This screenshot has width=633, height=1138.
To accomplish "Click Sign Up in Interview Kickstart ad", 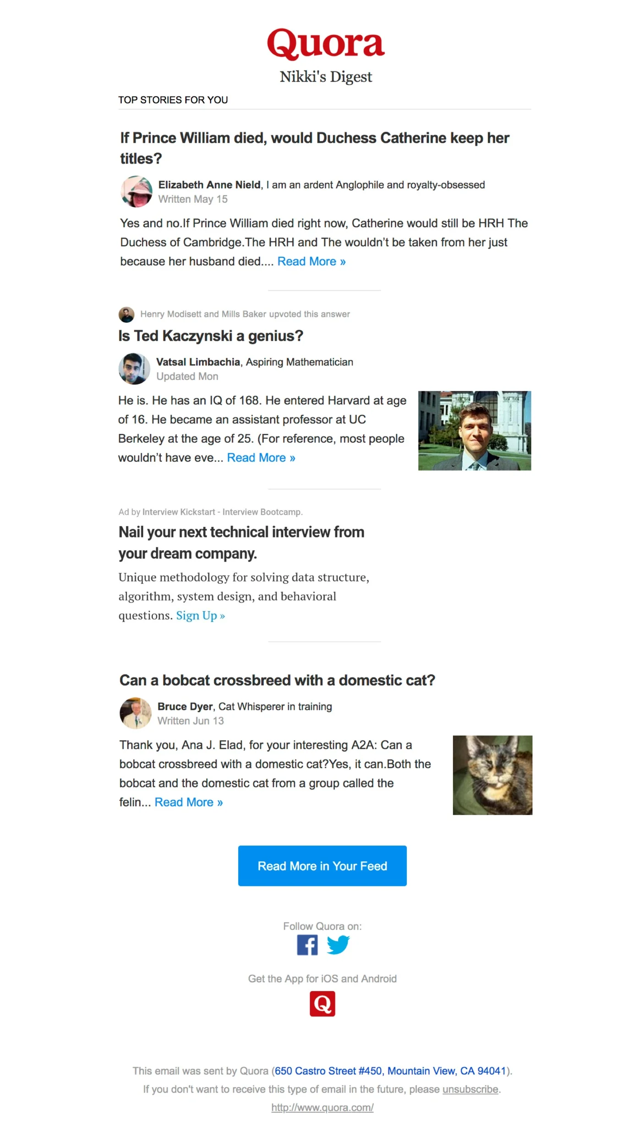I will (201, 616).
